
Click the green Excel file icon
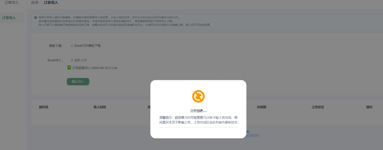pyautogui.click(x=69, y=67)
